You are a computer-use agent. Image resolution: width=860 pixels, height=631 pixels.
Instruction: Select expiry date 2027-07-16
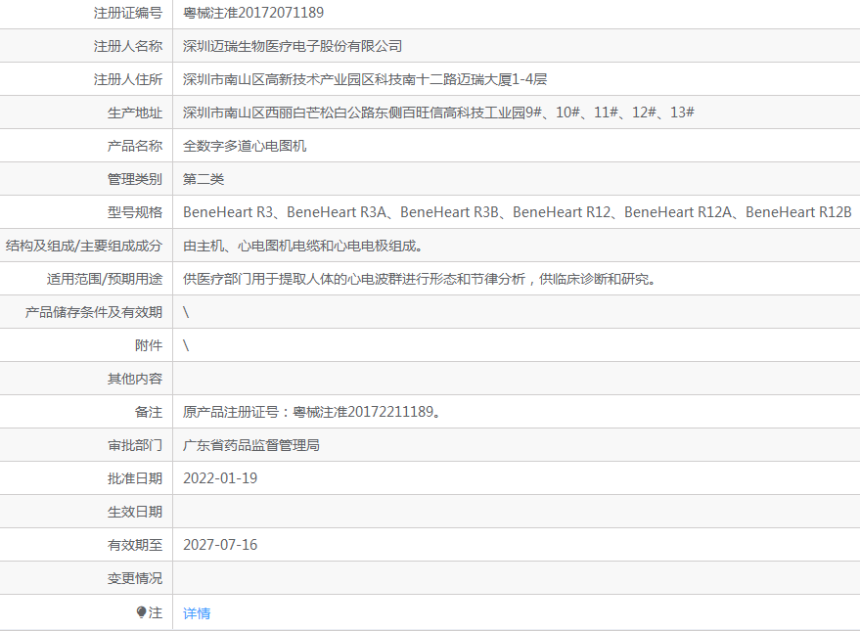tap(220, 545)
